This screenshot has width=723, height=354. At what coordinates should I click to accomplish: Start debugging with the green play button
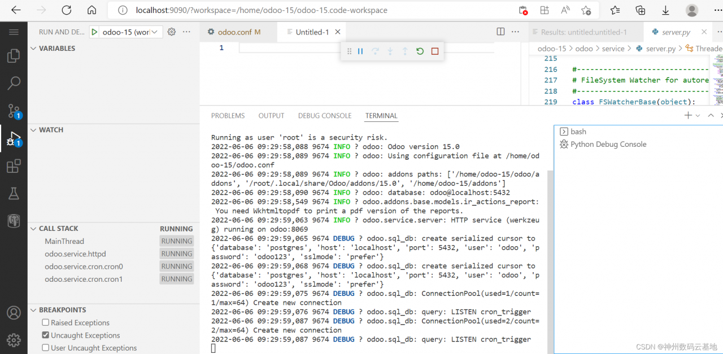(94, 32)
